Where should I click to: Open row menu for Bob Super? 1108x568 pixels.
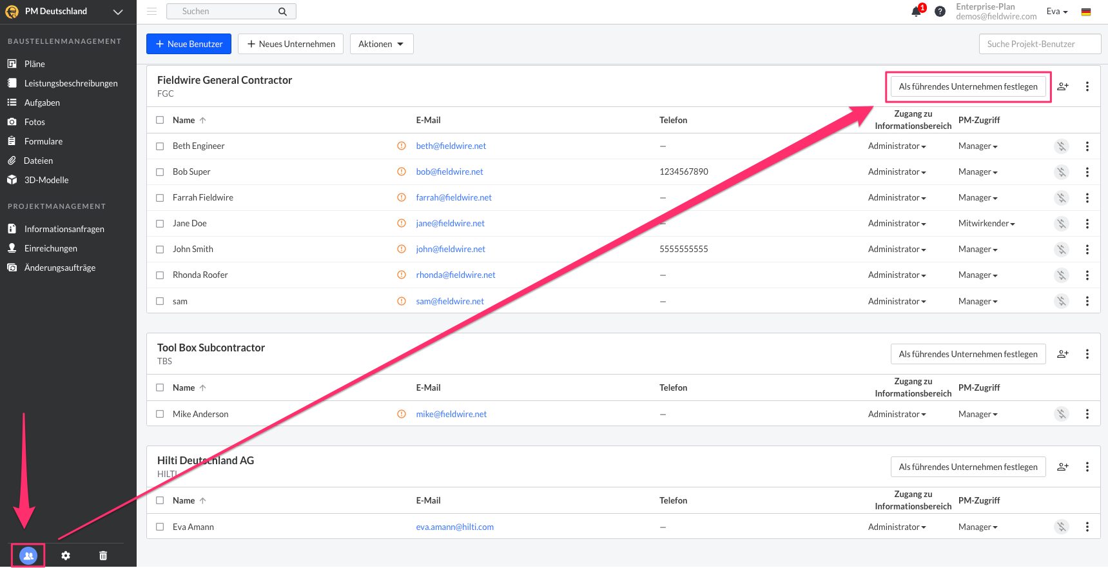click(1087, 172)
